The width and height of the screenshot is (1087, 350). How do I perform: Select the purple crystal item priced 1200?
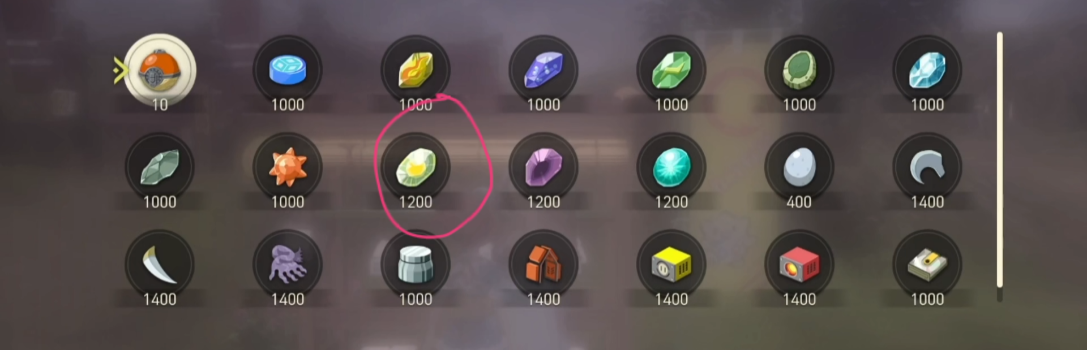pos(543,167)
